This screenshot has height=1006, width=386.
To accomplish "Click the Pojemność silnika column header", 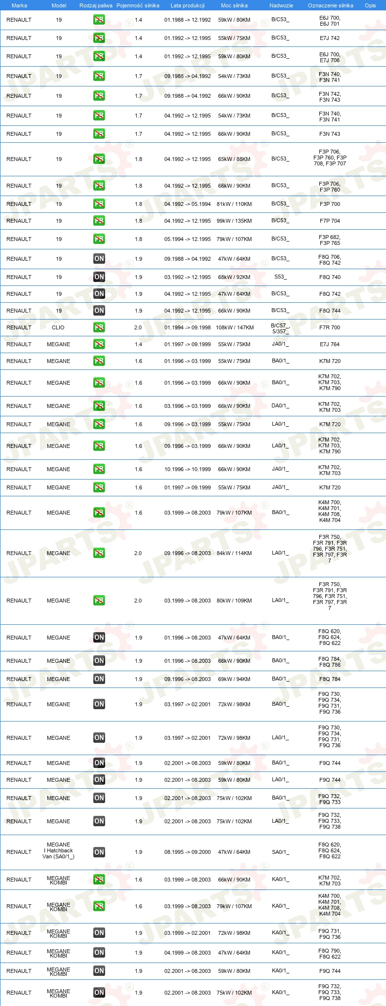I will [x=138, y=5].
